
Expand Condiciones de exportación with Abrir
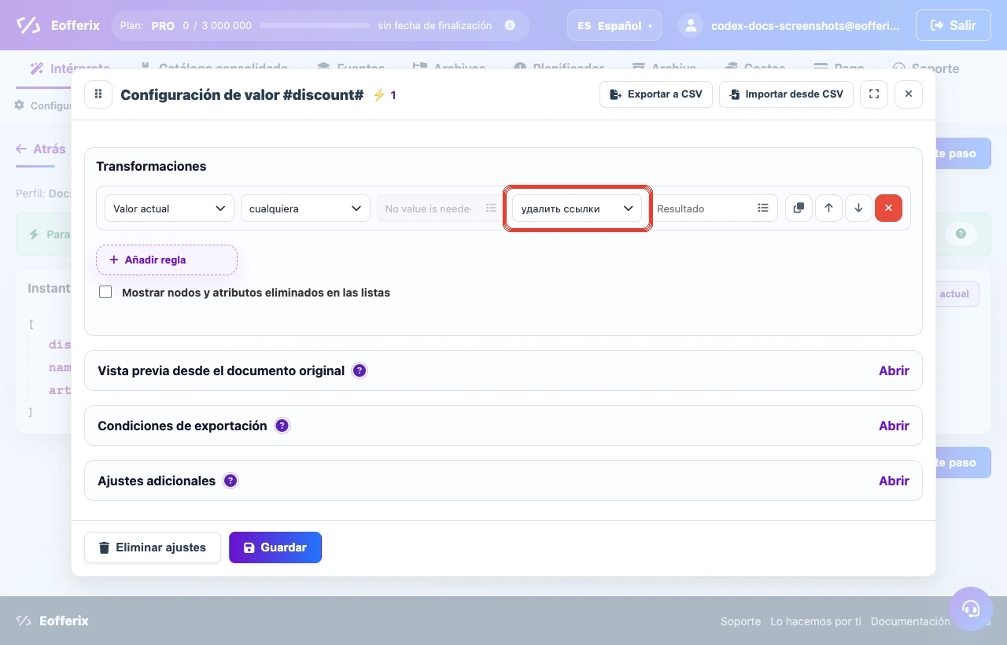point(894,426)
